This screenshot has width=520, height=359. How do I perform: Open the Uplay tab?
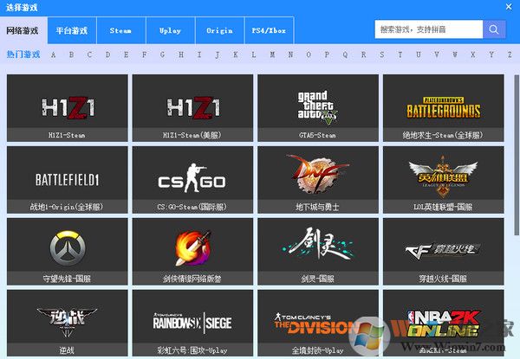(170, 30)
